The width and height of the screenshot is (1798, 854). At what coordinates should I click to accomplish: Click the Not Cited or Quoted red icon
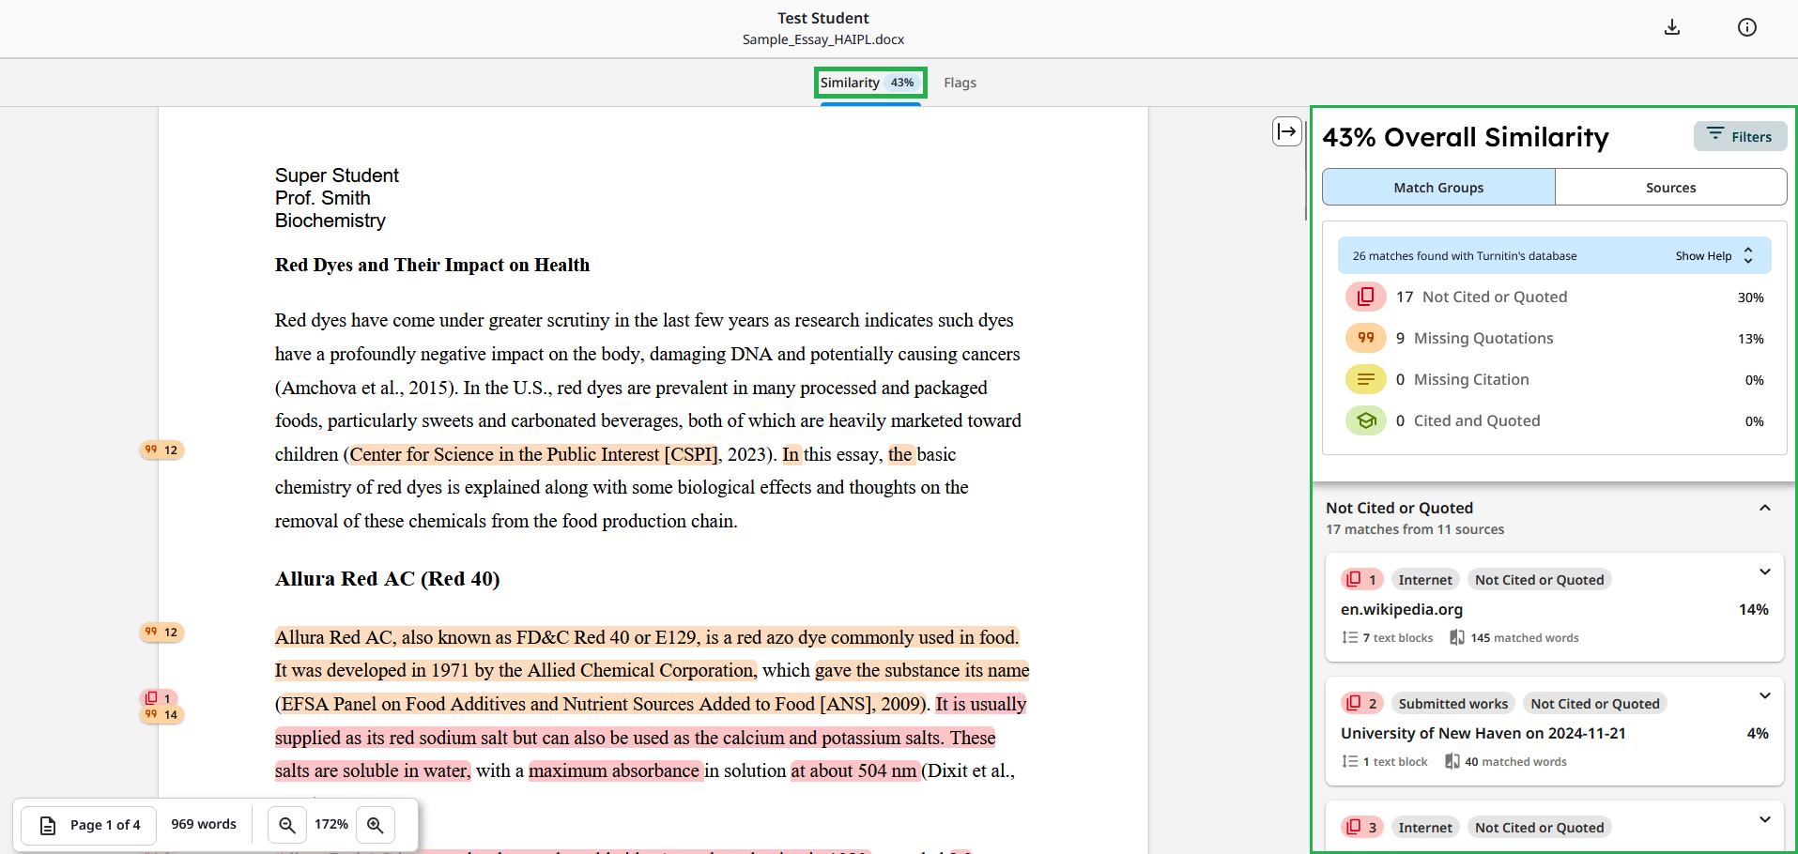point(1366,297)
